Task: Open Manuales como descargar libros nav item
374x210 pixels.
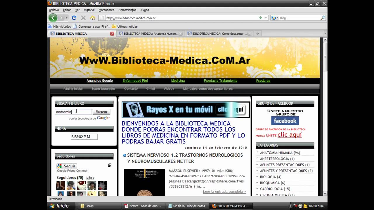Action: pyautogui.click(x=208, y=89)
